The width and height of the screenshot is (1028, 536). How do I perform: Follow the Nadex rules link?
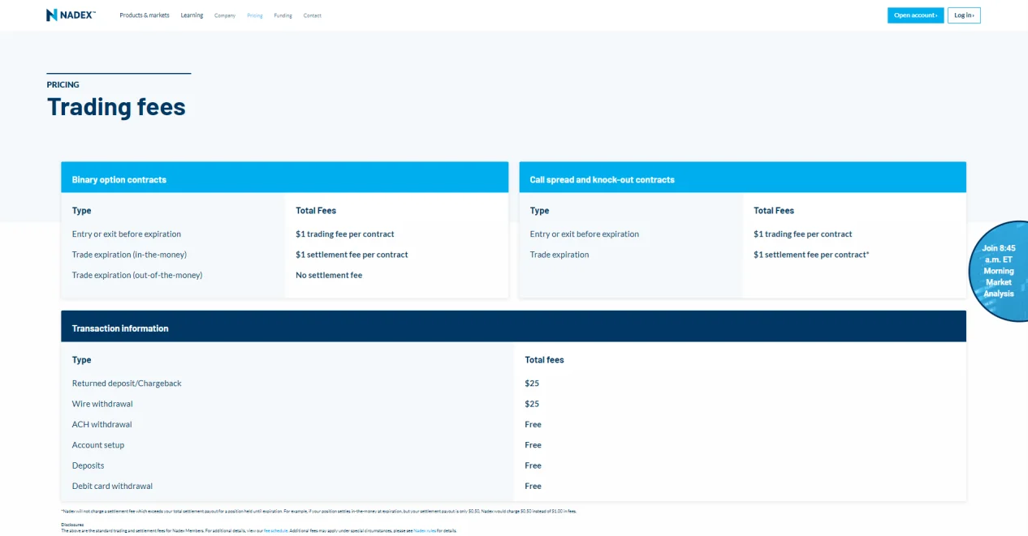425,530
